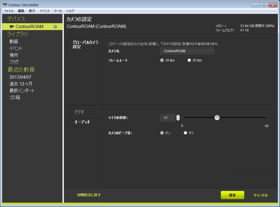Image resolution: width=280 pixels, height=207 pixels.
Task: Select the グローバルカメラ設定 tab
Action: pos(85,45)
